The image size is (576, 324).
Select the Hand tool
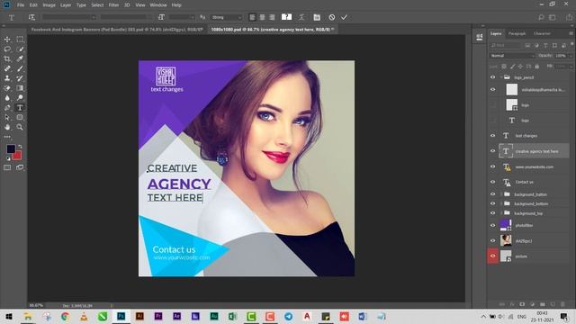pos(7,127)
